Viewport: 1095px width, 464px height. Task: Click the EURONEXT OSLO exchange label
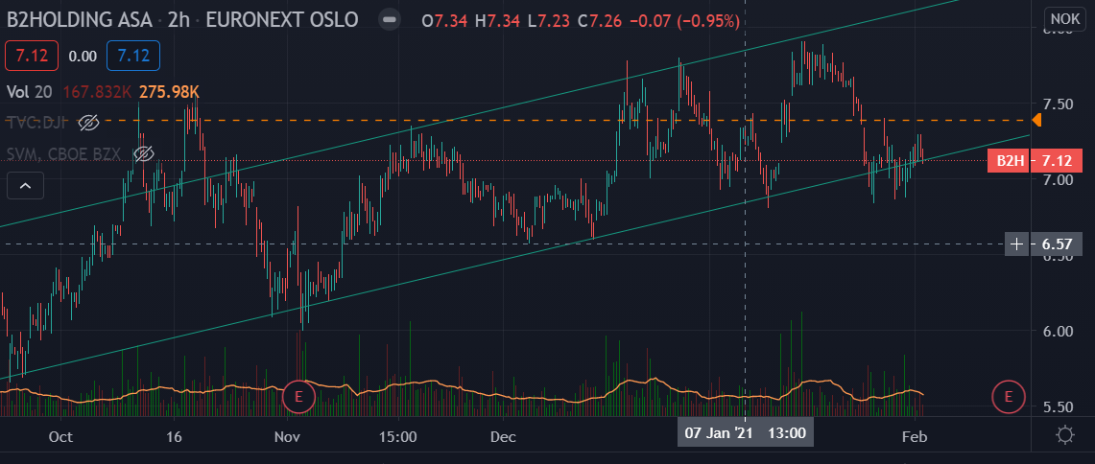tap(282, 19)
